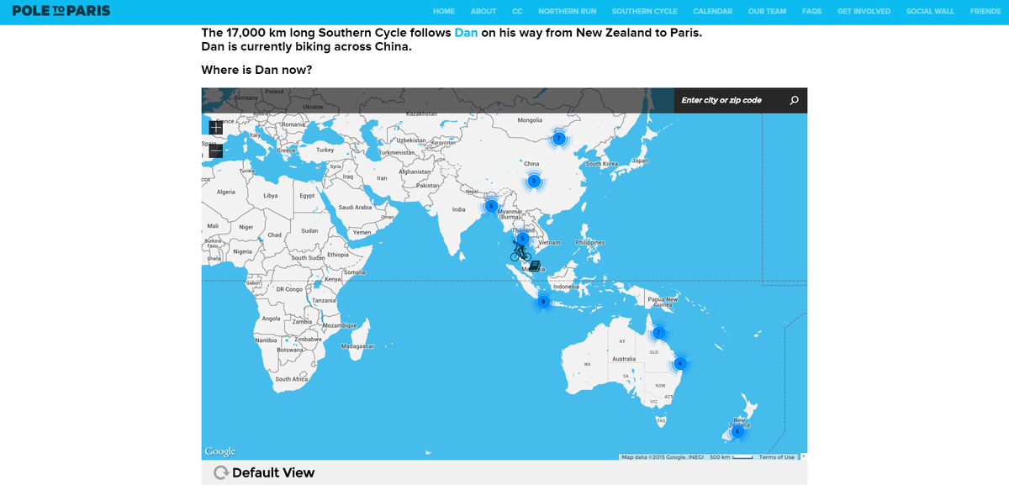Click the circular reset arrow beside Default View
The height and width of the screenshot is (501, 1009).
(x=221, y=472)
